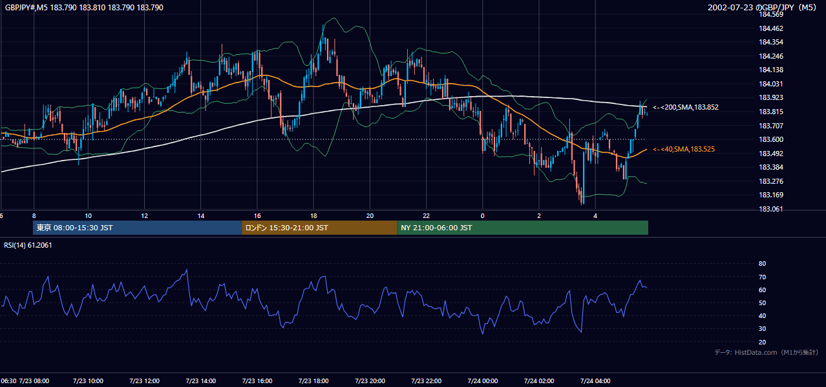
Task: Click bottom time label 7/24 04:00
Action: 595,381
